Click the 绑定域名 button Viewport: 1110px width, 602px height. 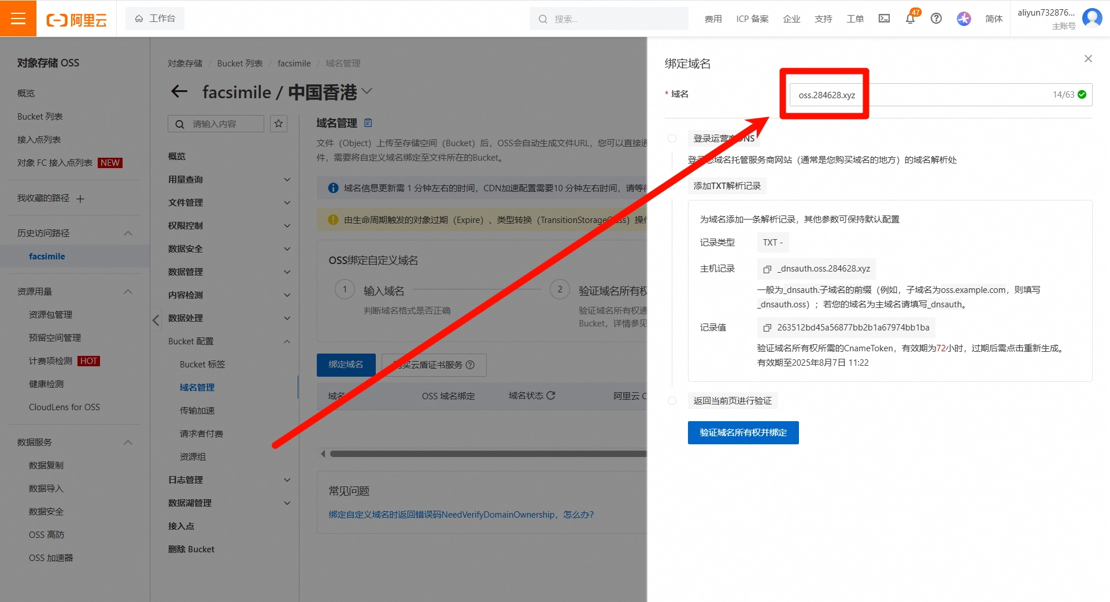tap(346, 365)
